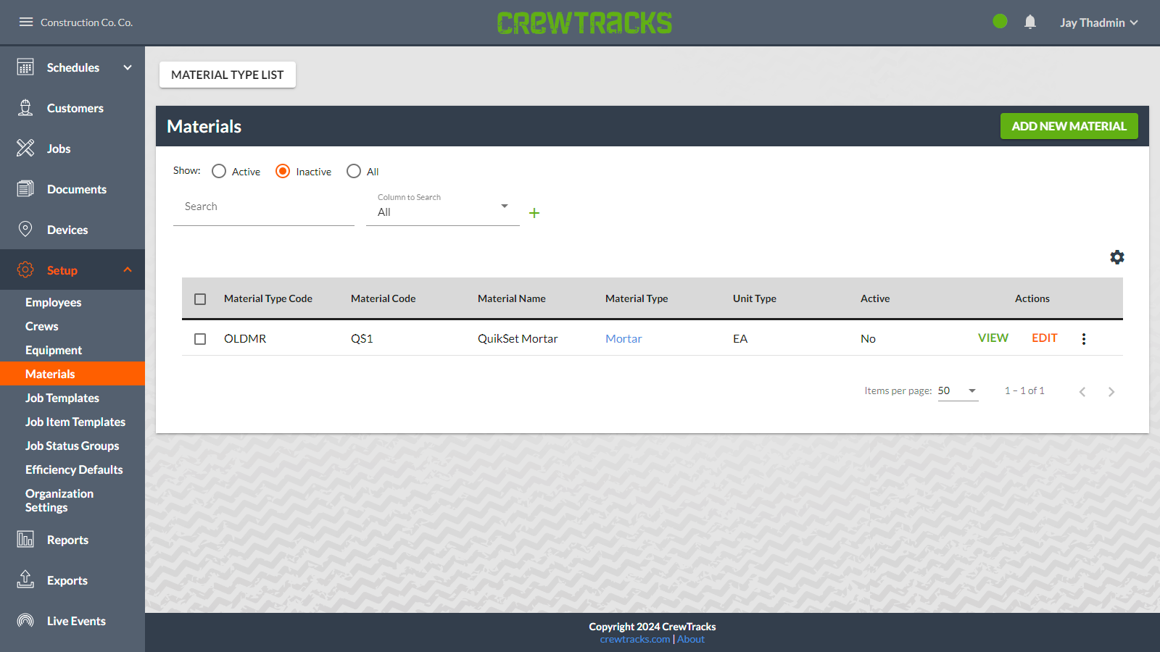Select the All radio option
Screen dimensions: 1160x652
(x=354, y=171)
